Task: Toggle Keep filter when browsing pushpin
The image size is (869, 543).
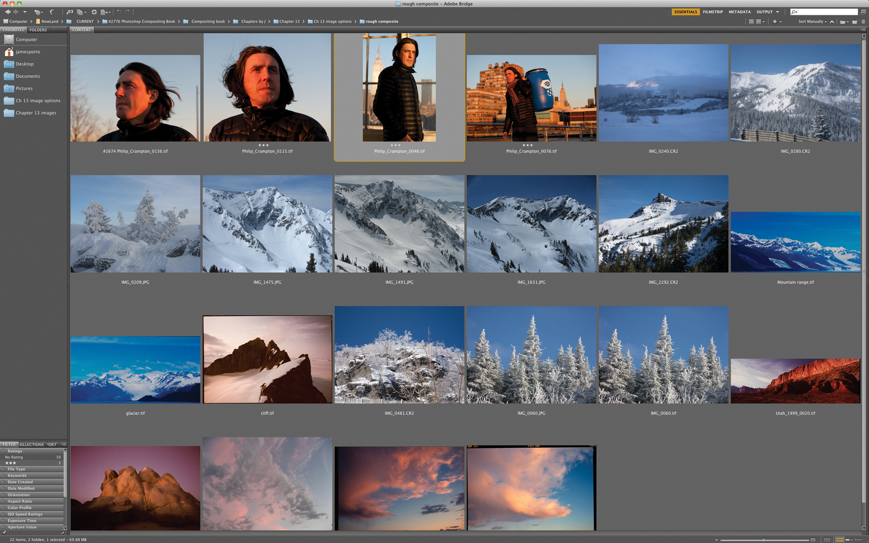Action: click(x=4, y=533)
